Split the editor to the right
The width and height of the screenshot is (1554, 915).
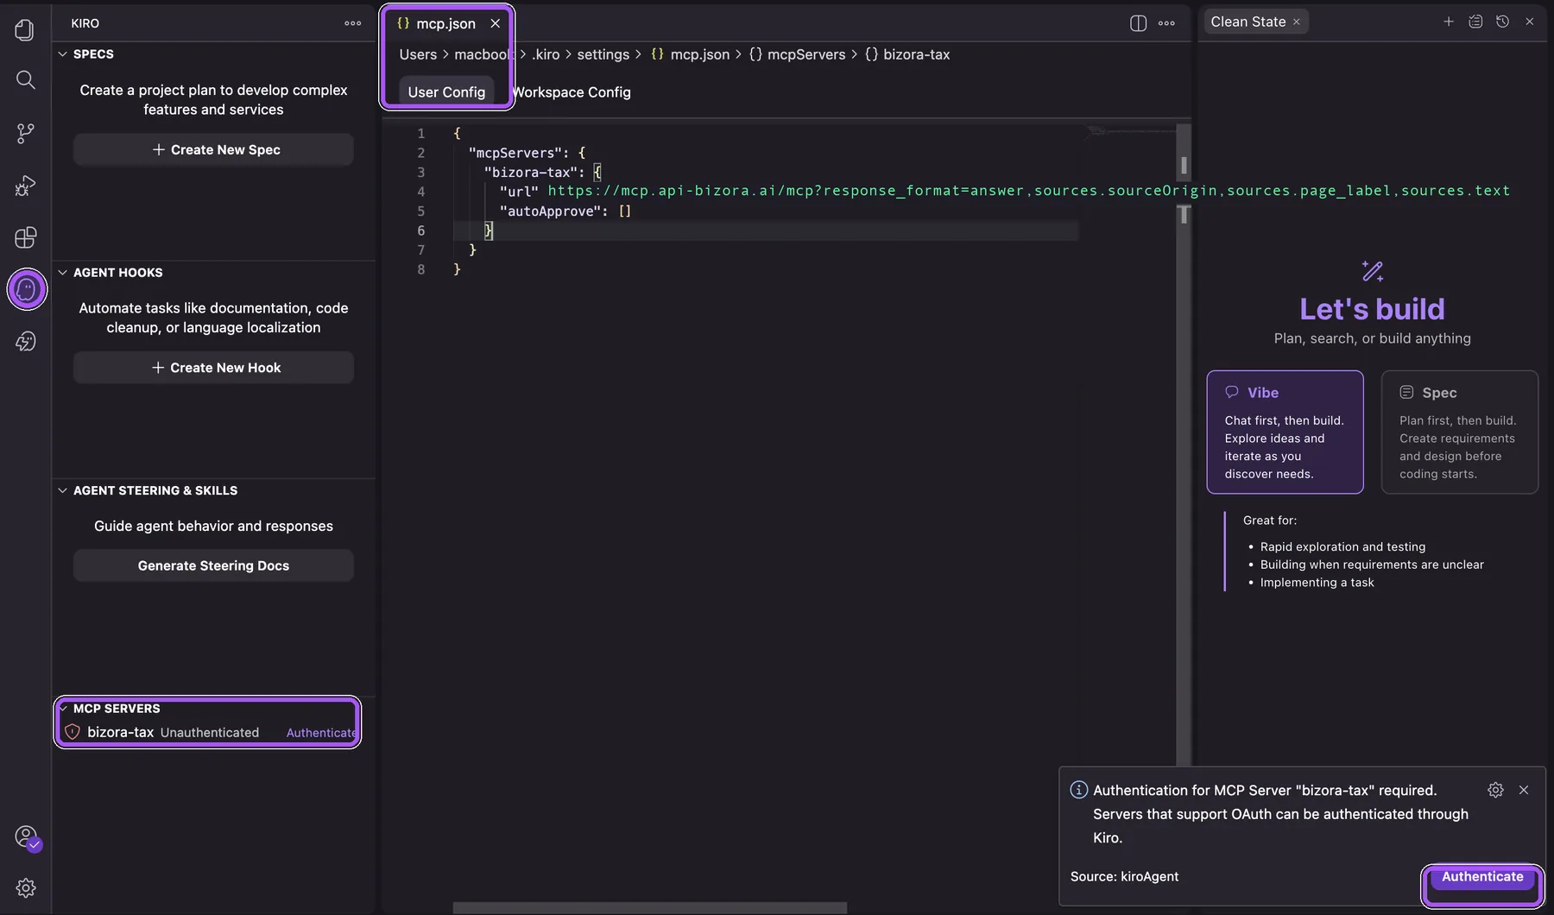(x=1138, y=23)
